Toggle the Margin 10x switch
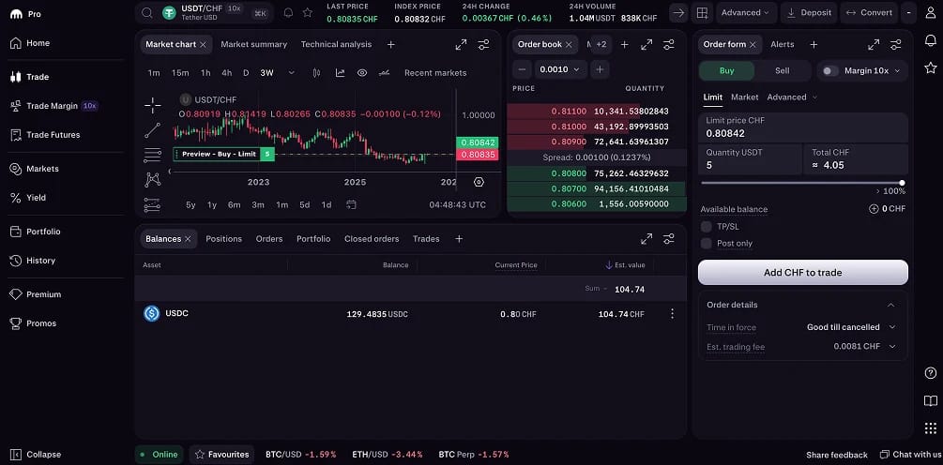 pos(830,71)
